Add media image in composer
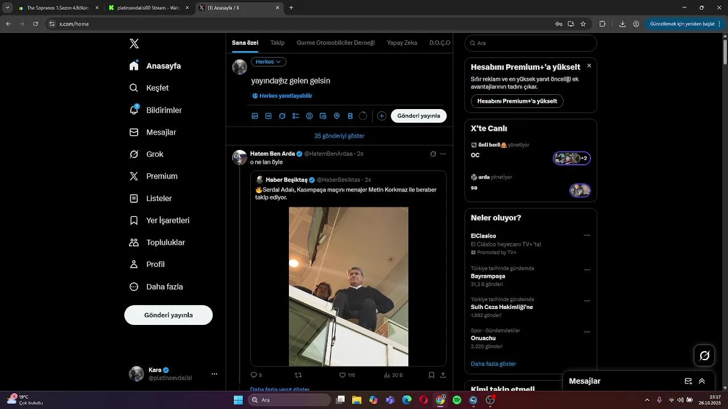Image resolution: width=728 pixels, height=409 pixels. coord(255,116)
